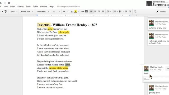This screenshot has width=169, height=95.
Task: Click avatar on 'Hellish pit stretching' comment
Action: pyautogui.click(x=151, y=36)
